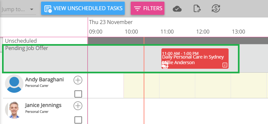
Task: Click the cloud sync checkmark icon
Action: pyautogui.click(x=177, y=9)
